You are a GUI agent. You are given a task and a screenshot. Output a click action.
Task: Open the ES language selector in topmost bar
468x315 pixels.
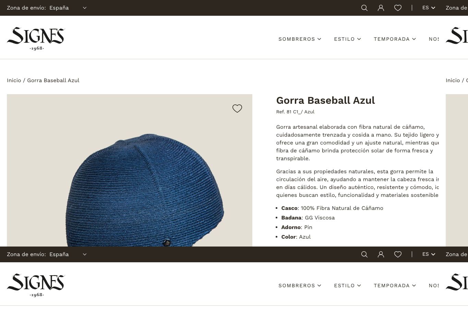coord(429,8)
